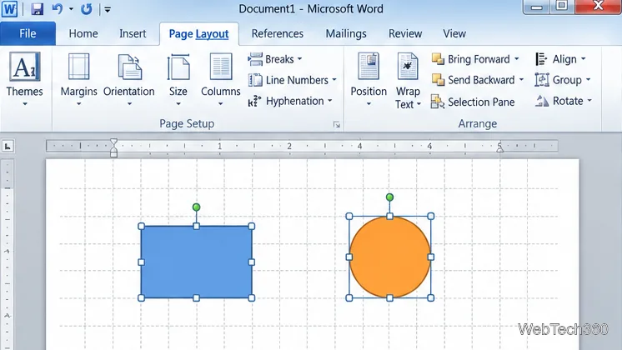
Task: Click the rectangle's bottom-right corner handle
Action: coord(252,298)
